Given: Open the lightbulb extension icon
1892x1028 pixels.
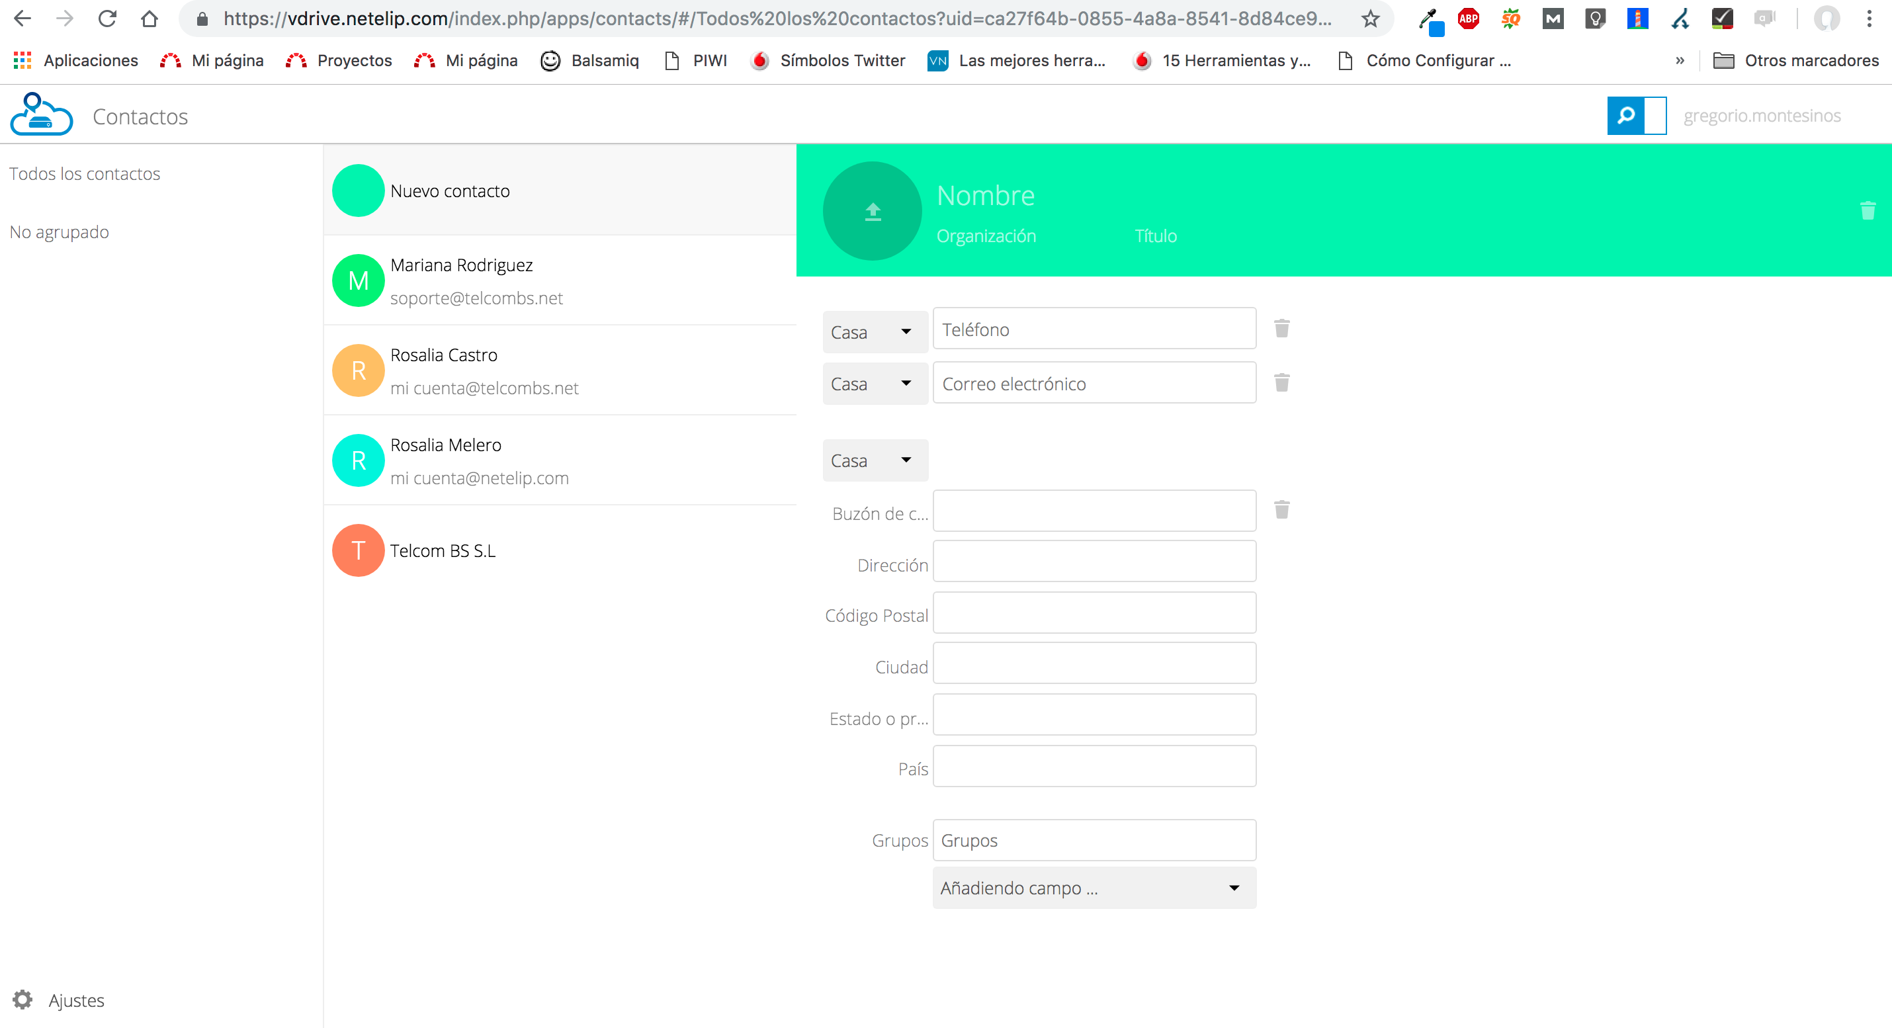Looking at the screenshot, I should click(x=1594, y=19).
